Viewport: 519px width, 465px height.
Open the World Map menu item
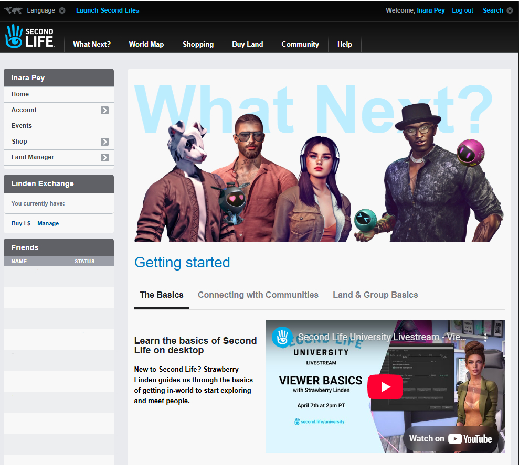click(146, 45)
